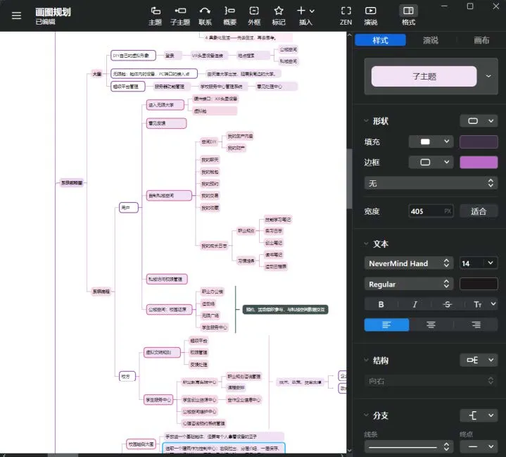Open the NeverMind Hand font dropdown
The image size is (506, 457).
pyautogui.click(x=409, y=263)
